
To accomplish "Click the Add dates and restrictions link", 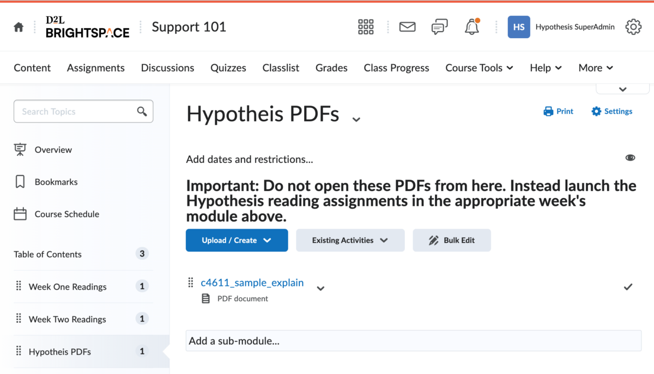I will (x=250, y=159).
